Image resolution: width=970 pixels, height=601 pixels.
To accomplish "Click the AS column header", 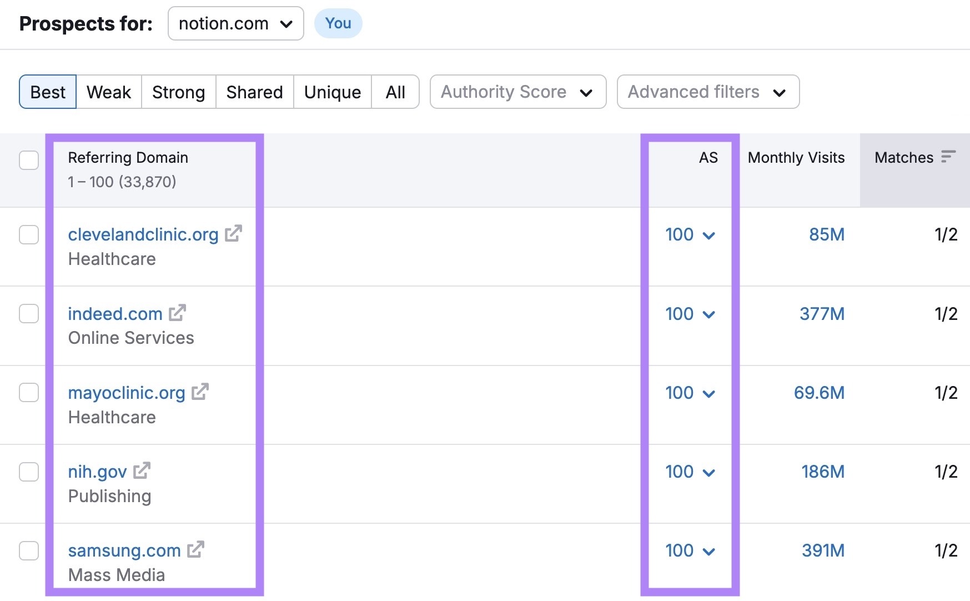I will point(708,158).
